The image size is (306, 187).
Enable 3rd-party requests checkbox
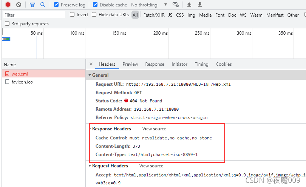(7, 23)
